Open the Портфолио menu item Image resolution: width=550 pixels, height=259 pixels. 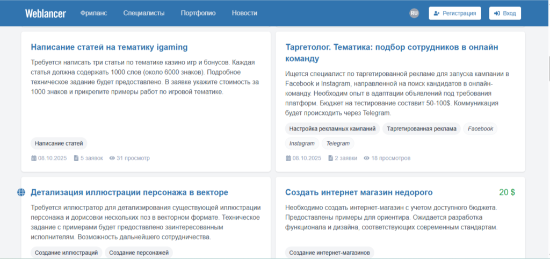(198, 13)
